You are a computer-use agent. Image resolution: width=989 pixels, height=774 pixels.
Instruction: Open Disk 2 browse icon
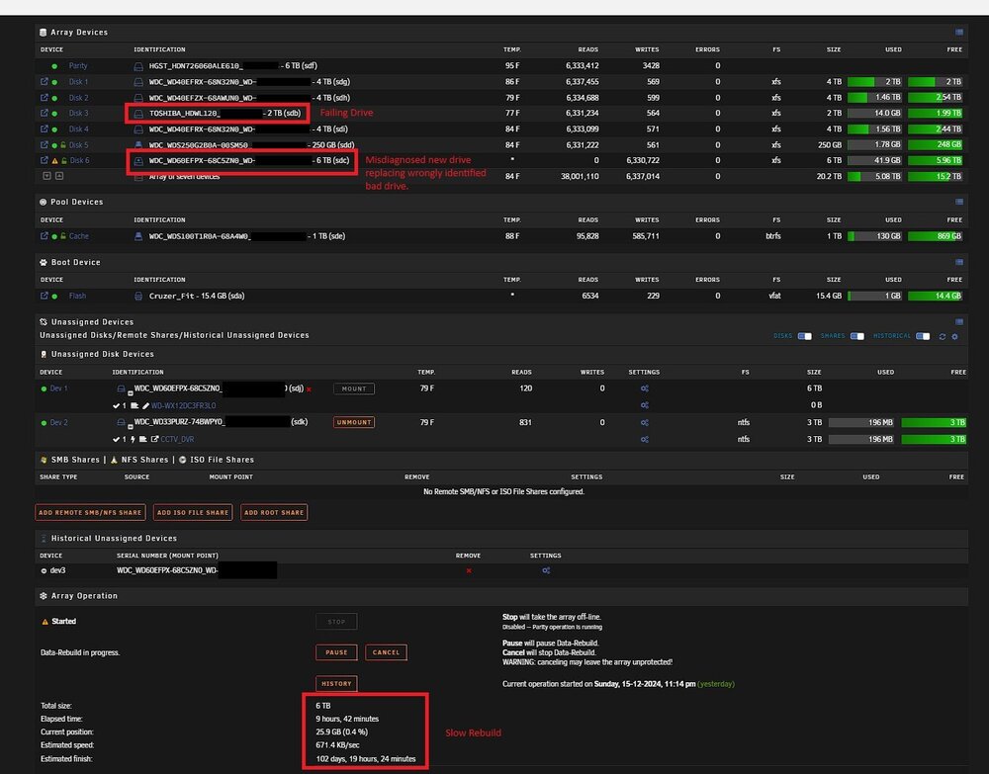point(45,97)
